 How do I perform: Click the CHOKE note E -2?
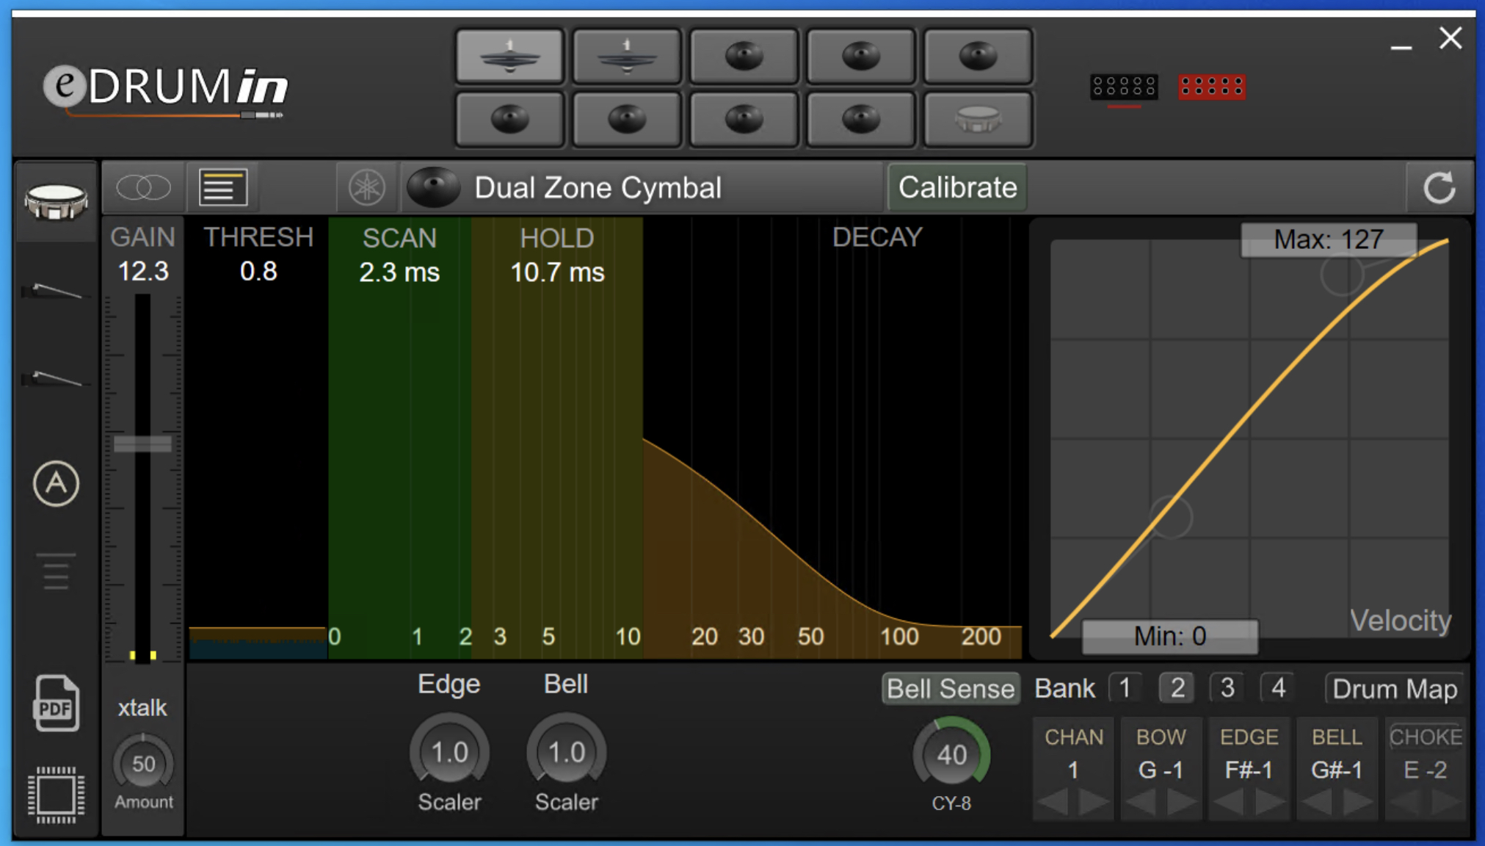tap(1425, 770)
